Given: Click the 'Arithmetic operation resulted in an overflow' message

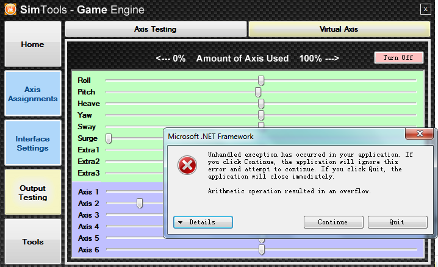Looking at the screenshot, I should click(289, 191).
